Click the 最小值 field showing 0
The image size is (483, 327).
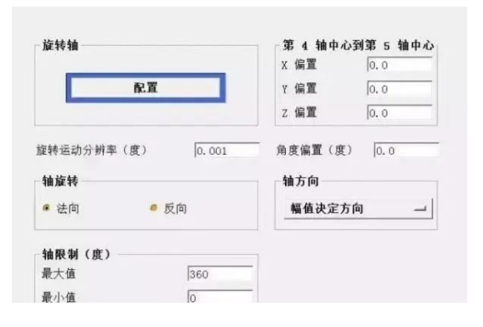click(x=219, y=297)
